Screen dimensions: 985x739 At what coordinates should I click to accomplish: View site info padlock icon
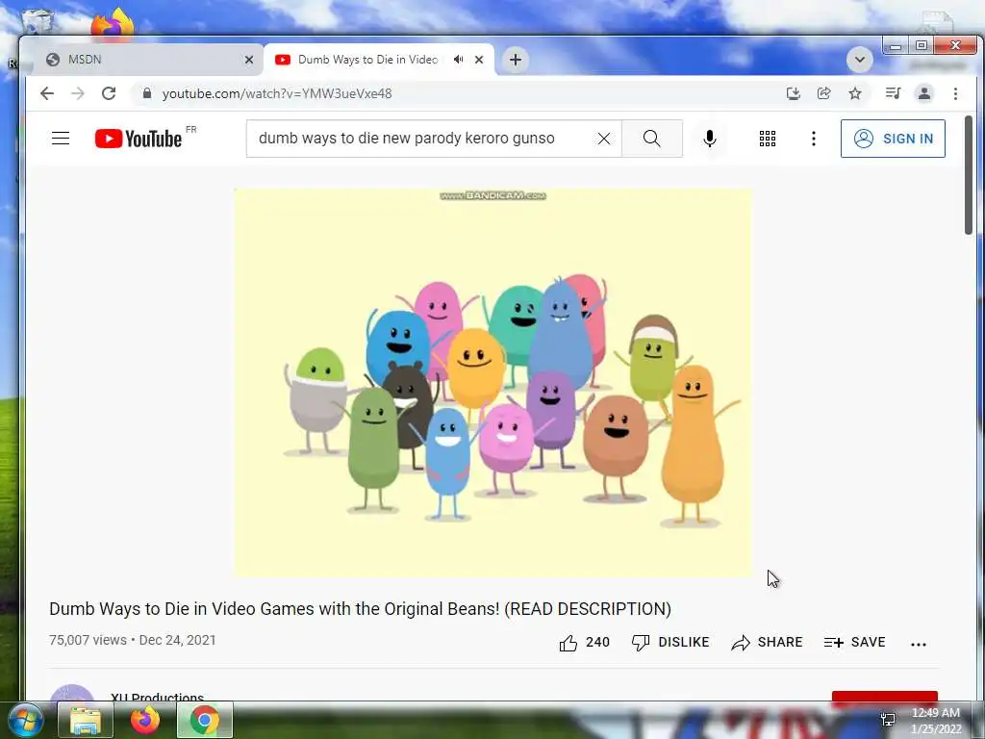point(147,93)
